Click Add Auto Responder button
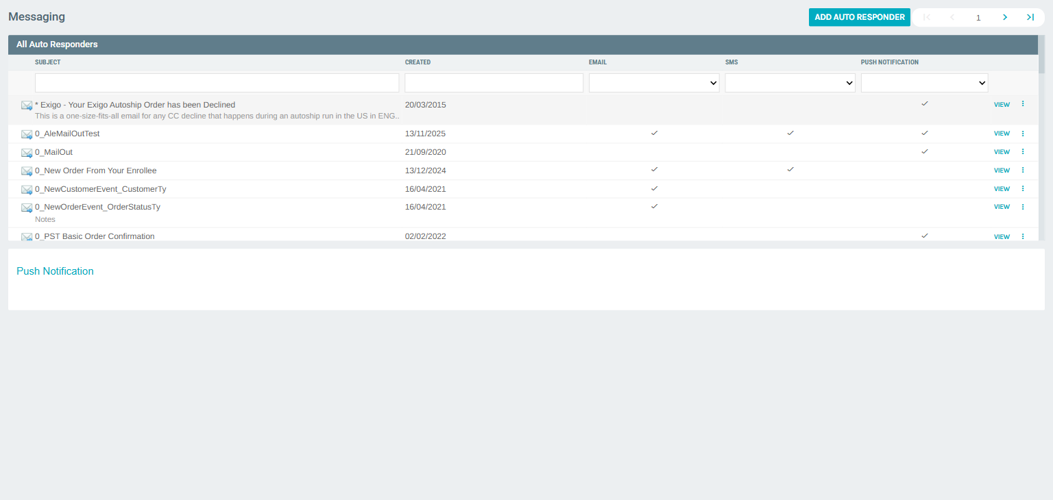This screenshot has height=500, width=1053. tap(860, 17)
